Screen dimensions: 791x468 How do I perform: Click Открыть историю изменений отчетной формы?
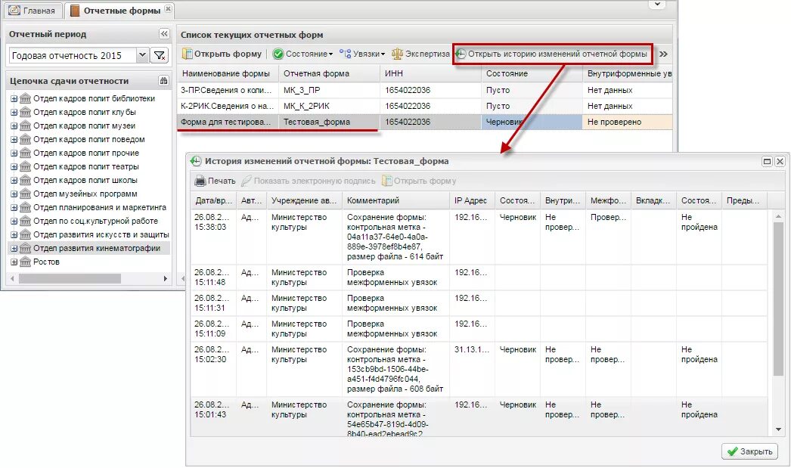551,54
